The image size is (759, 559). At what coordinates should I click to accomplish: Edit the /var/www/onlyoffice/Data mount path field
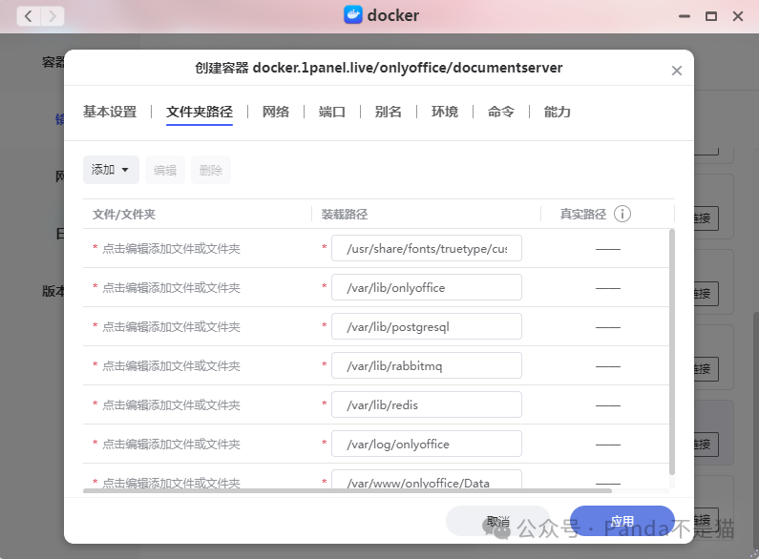pyautogui.click(x=427, y=480)
